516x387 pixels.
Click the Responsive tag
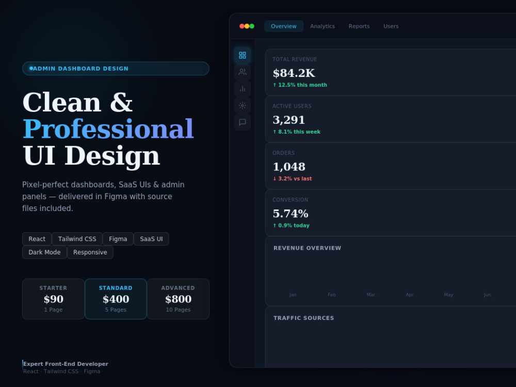pos(90,252)
